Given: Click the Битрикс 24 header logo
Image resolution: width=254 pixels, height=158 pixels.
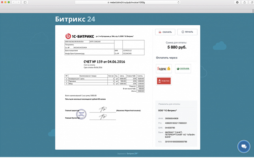Looking at the screenshot, I should pyautogui.click(x=75, y=19).
